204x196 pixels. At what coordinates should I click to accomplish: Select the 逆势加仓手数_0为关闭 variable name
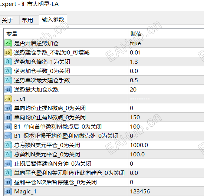tap(42, 71)
